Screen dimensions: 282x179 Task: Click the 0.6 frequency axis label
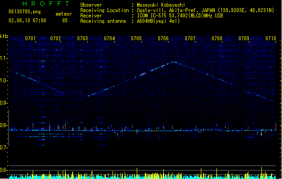pos(4,170)
